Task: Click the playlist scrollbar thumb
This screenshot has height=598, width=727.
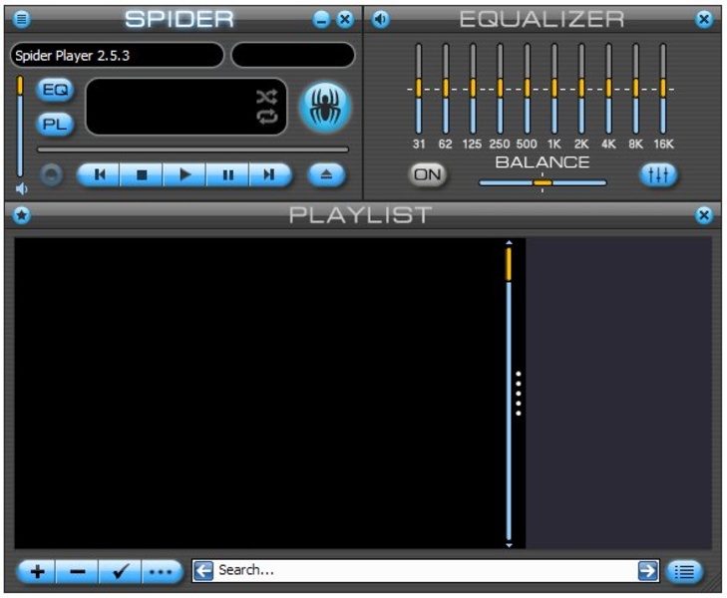Action: pyautogui.click(x=509, y=264)
